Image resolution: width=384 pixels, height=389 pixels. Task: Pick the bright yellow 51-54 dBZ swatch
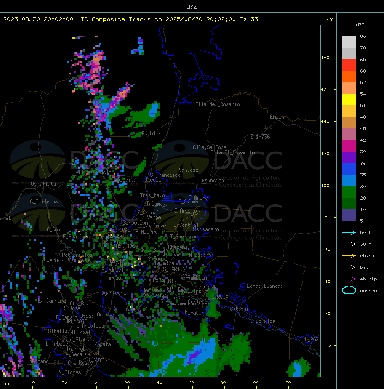click(349, 99)
